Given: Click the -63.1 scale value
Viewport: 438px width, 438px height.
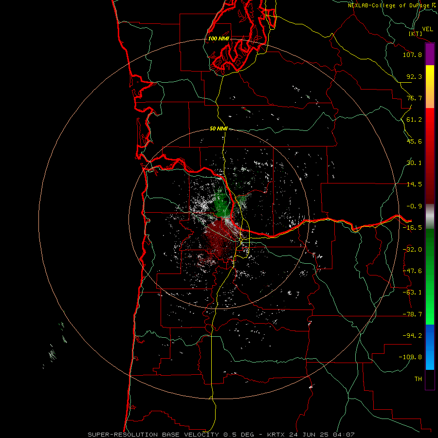Looking at the screenshot, I should [412, 292].
